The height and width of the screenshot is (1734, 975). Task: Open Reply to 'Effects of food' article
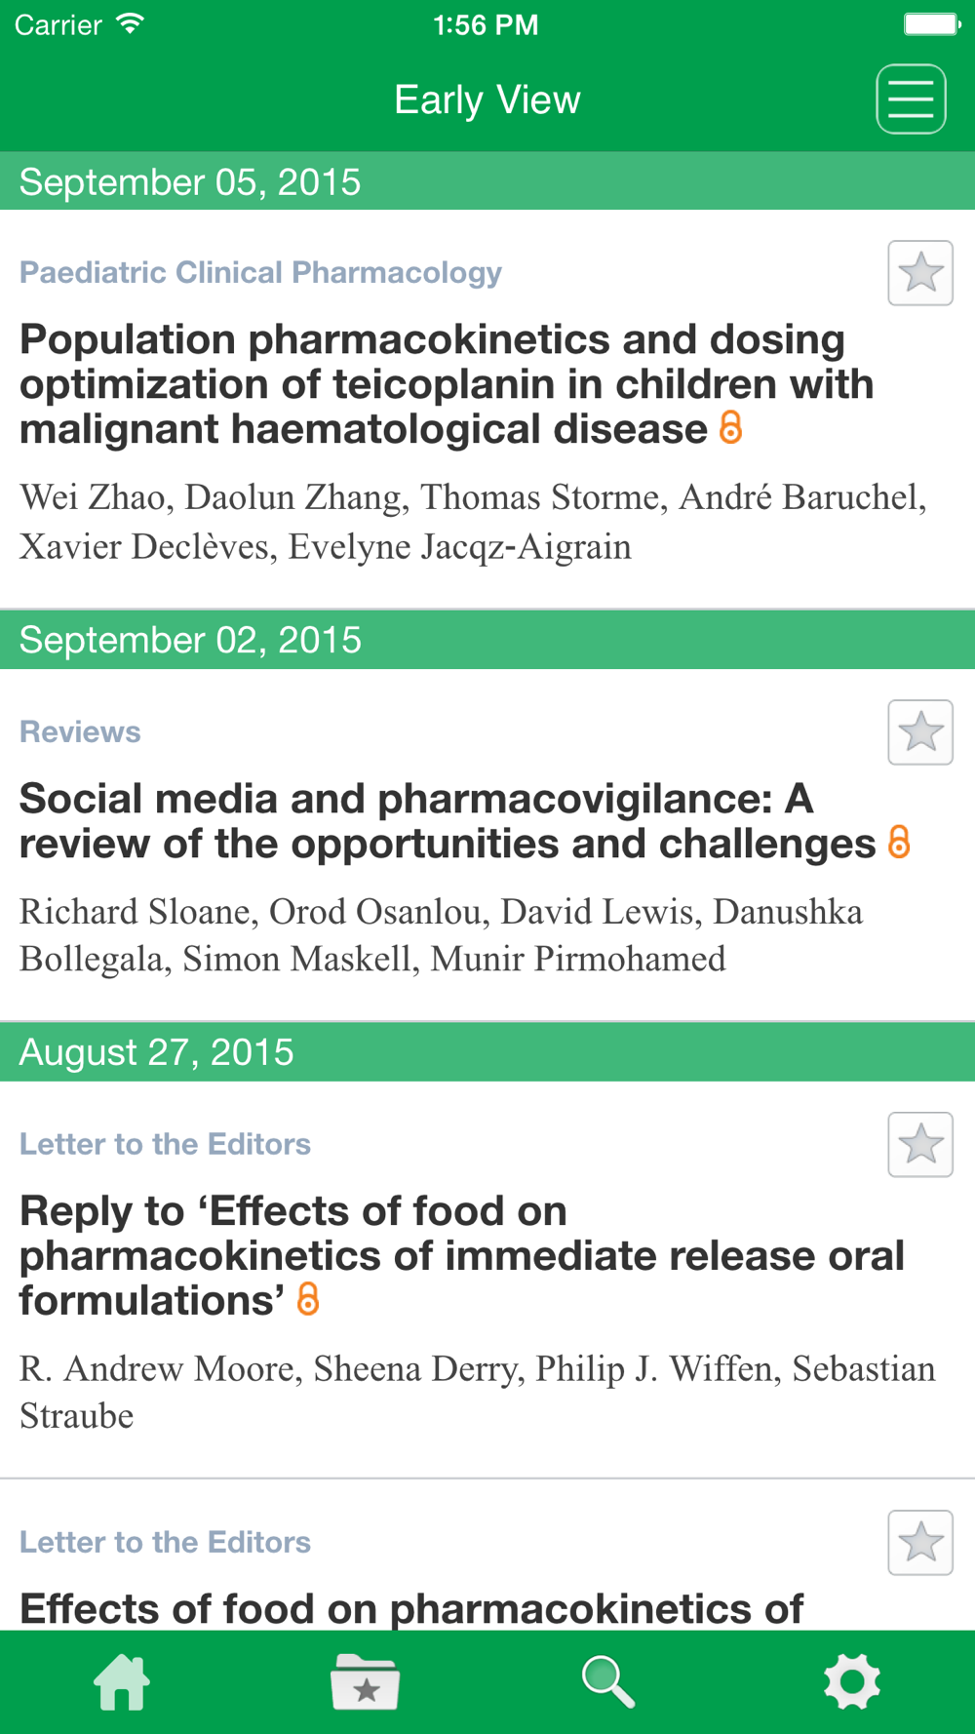(x=462, y=1256)
